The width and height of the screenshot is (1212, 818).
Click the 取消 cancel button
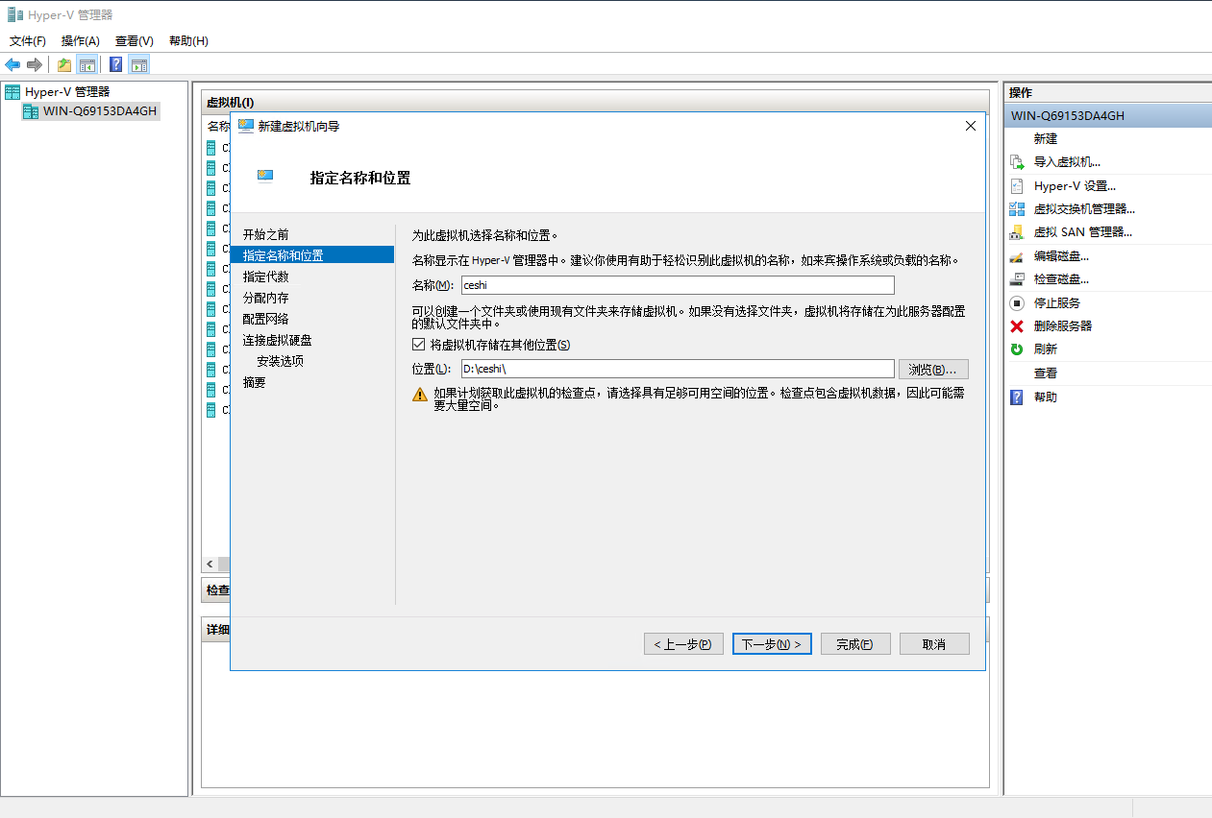[x=933, y=644]
